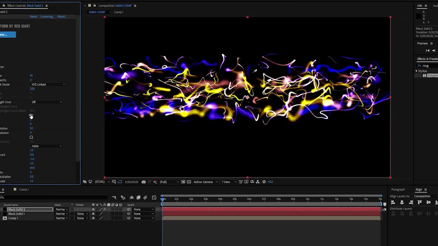The image size is (438, 246).
Task: Click the current time 0;00;00;00 in viewer
Action: click(x=131, y=182)
